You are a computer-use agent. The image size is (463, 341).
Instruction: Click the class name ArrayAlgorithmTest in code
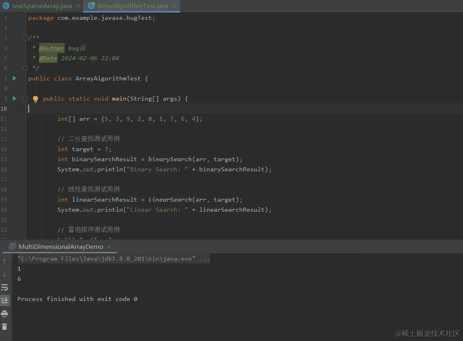(108, 78)
